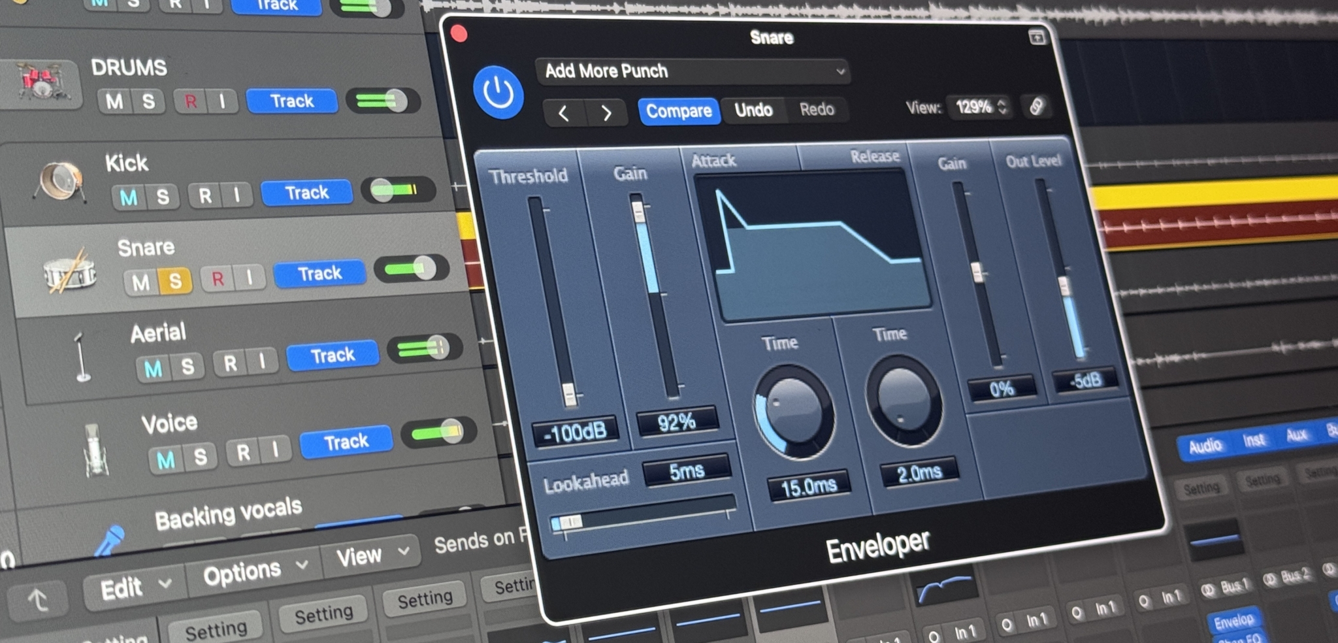Screen dimensions: 1338x643
Task: Select the Audio filter tab in mixer
Action: click(x=1205, y=446)
